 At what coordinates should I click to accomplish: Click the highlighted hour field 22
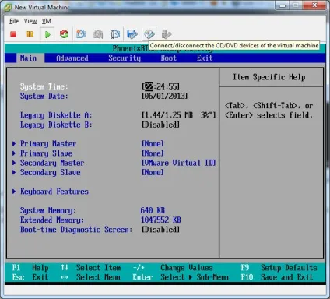pos(149,86)
